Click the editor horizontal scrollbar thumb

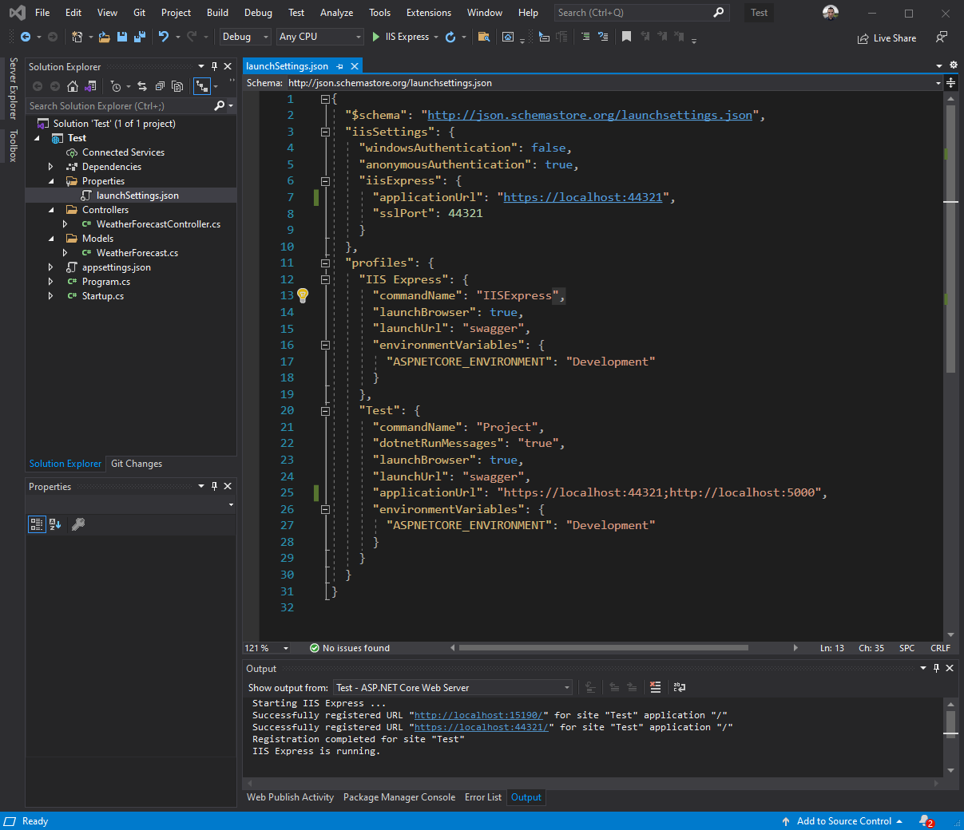604,648
